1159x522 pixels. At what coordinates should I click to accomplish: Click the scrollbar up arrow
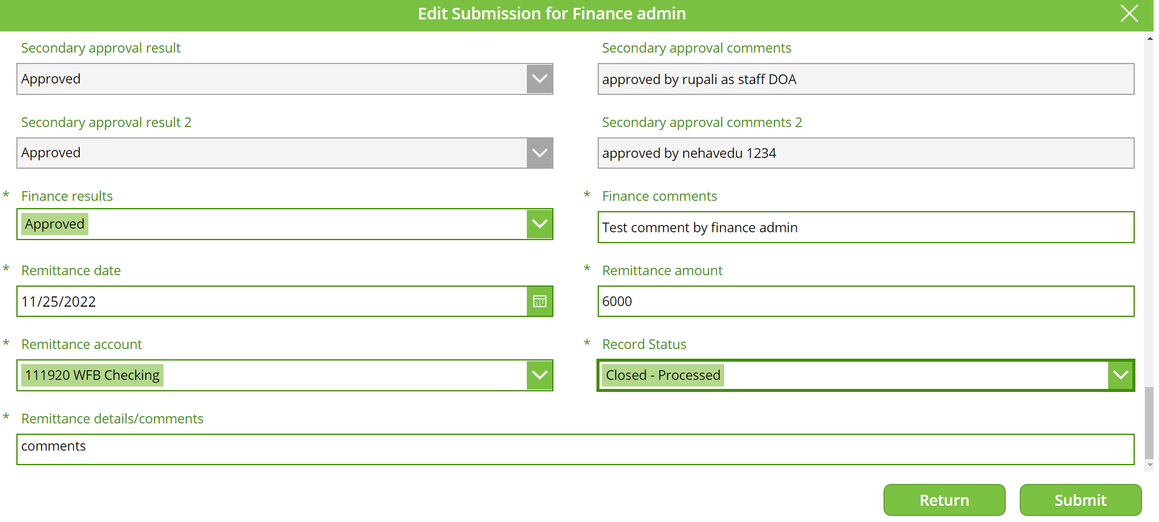pyautogui.click(x=1149, y=38)
